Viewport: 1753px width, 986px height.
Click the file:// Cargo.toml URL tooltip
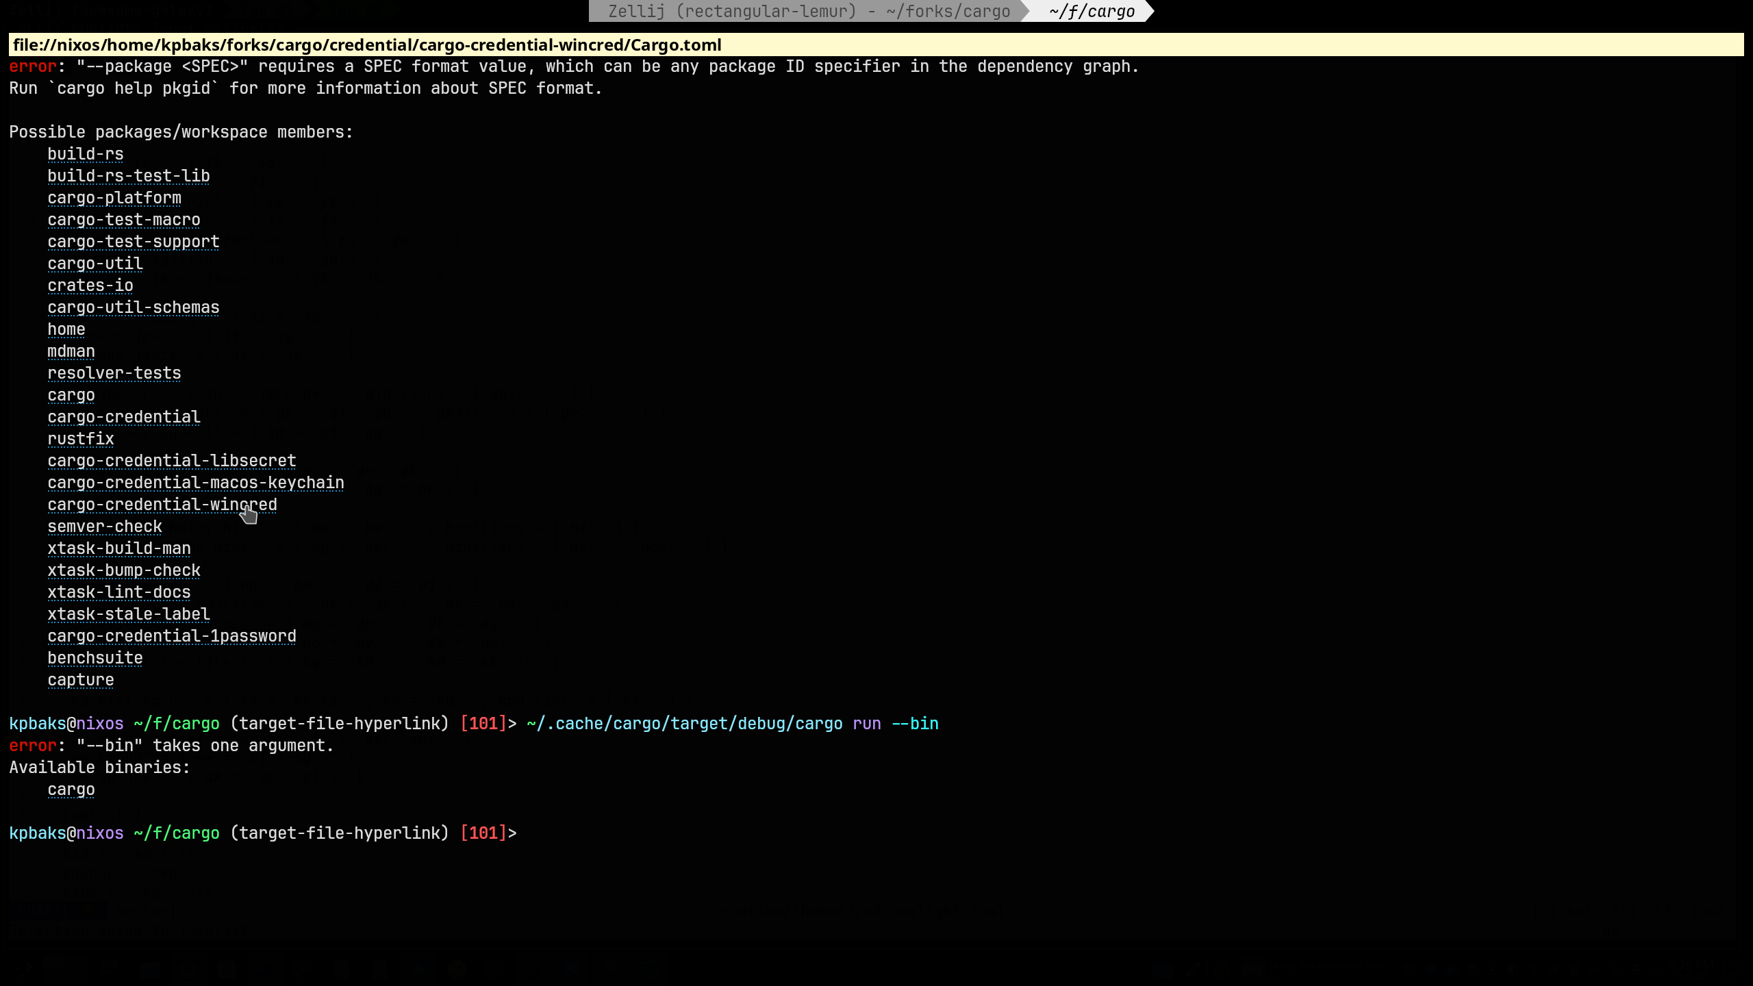tap(876, 45)
